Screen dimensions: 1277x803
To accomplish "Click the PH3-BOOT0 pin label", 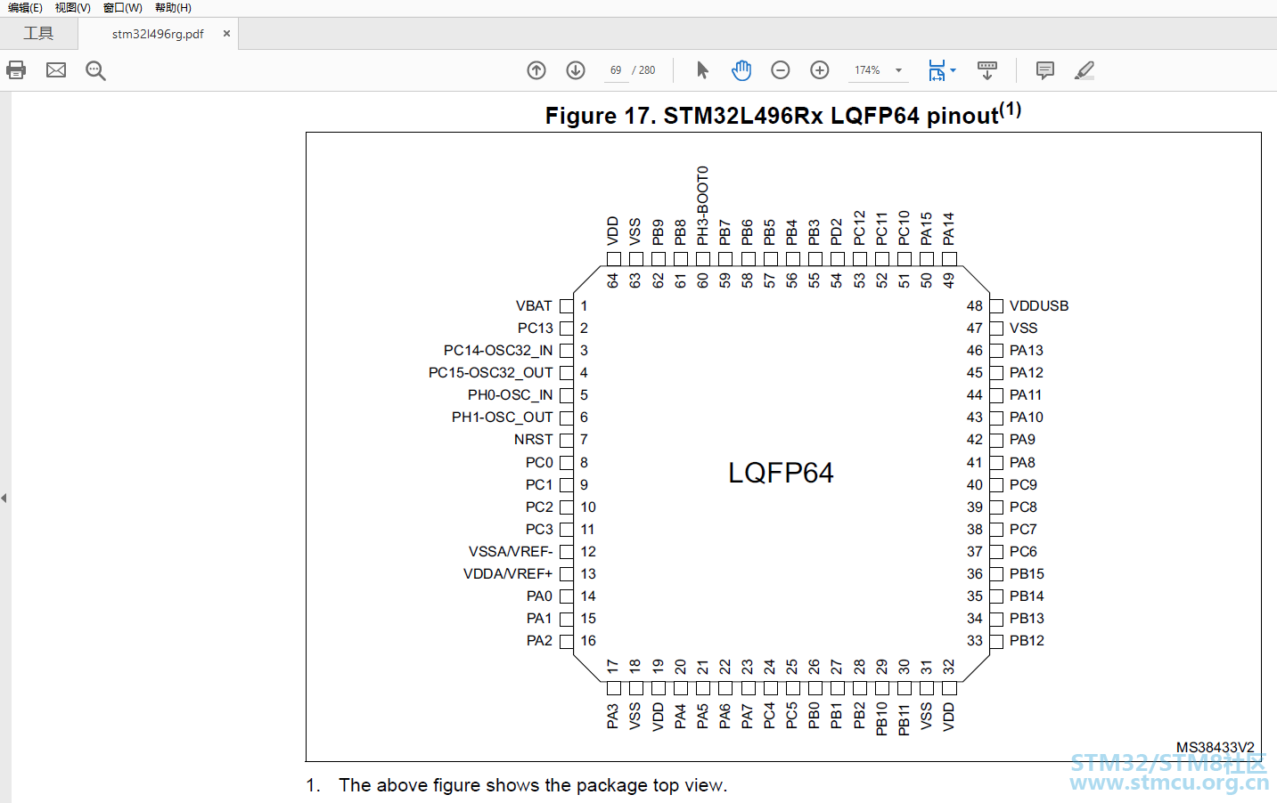I will coord(703,206).
